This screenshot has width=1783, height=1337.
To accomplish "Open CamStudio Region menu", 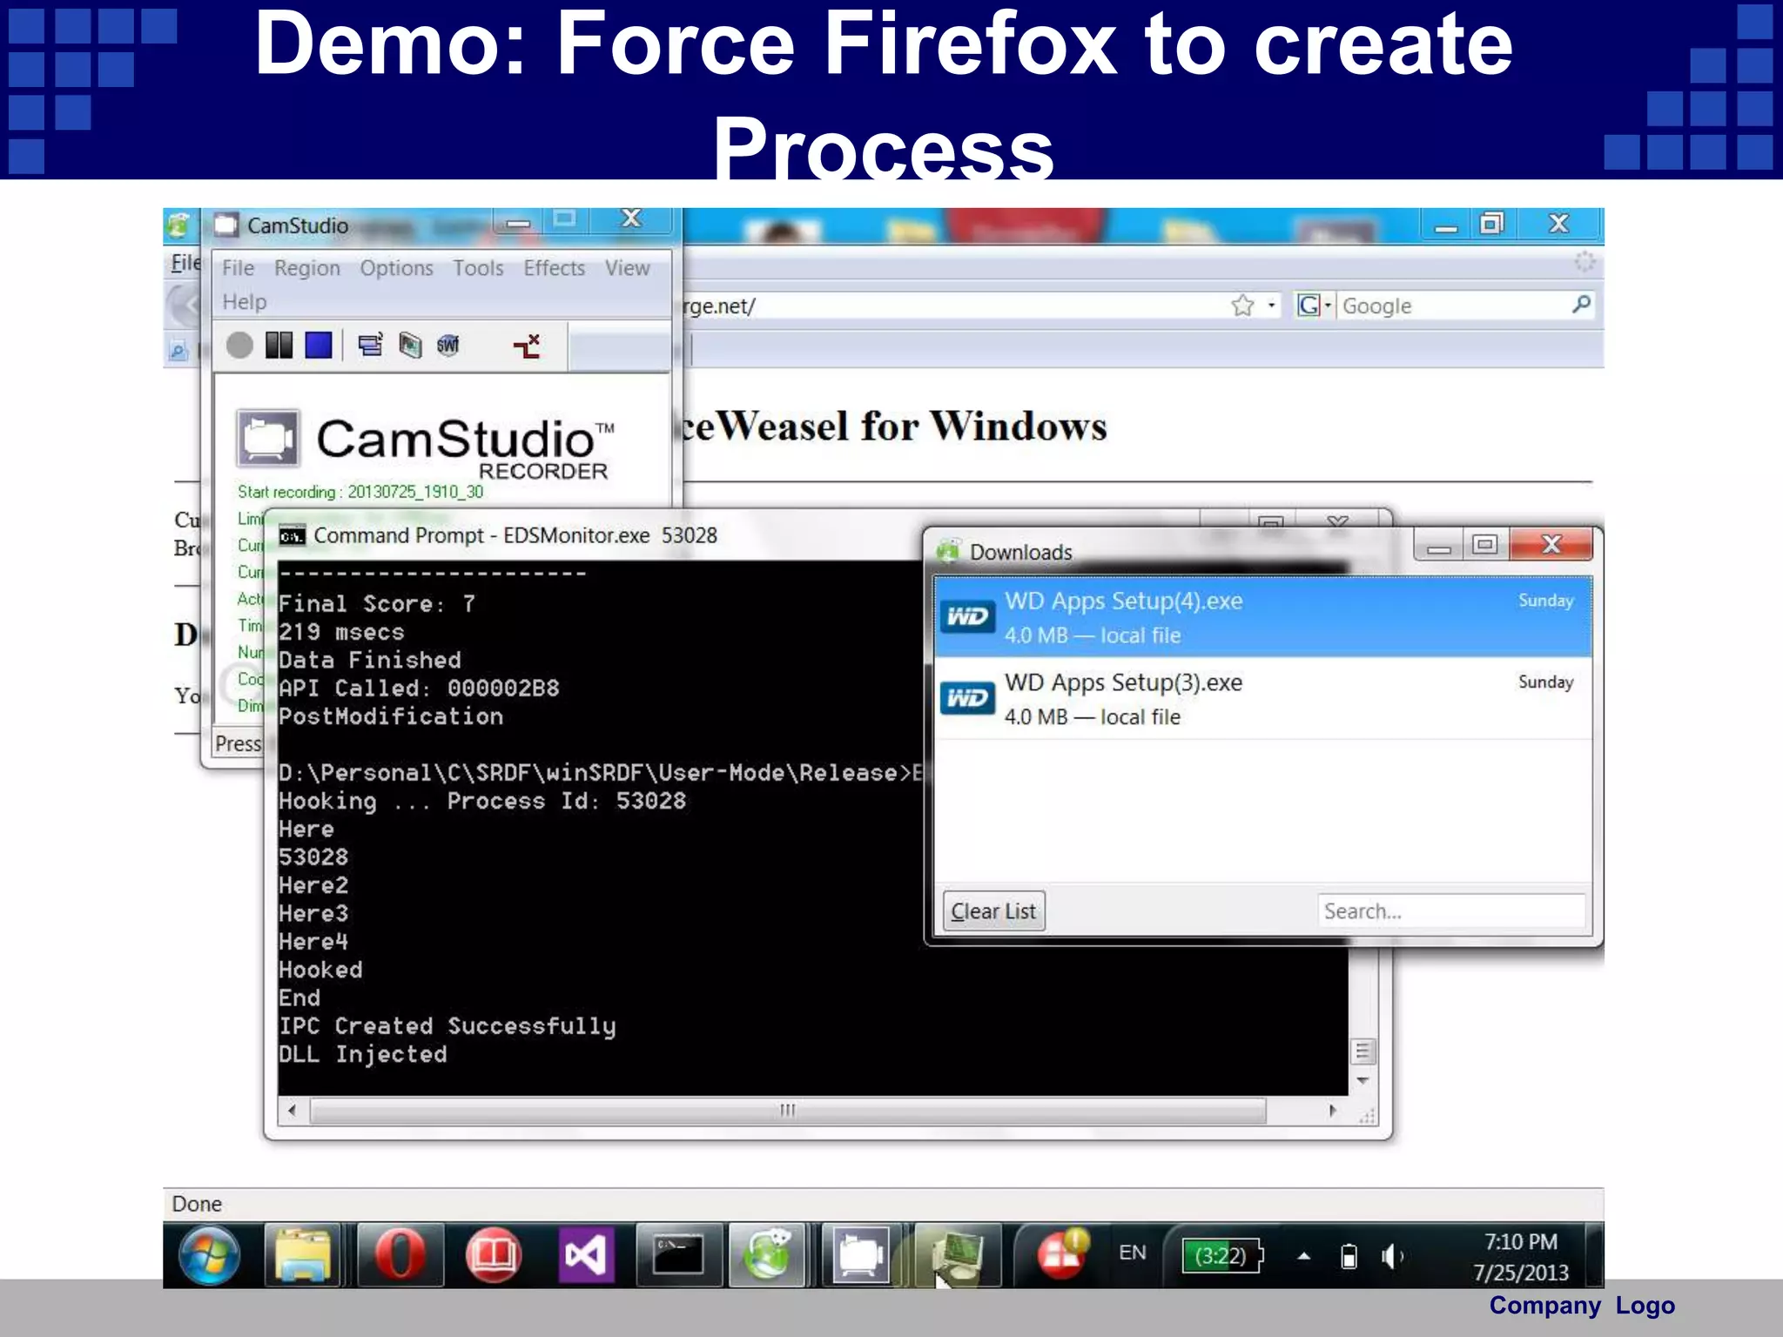I will point(307,268).
